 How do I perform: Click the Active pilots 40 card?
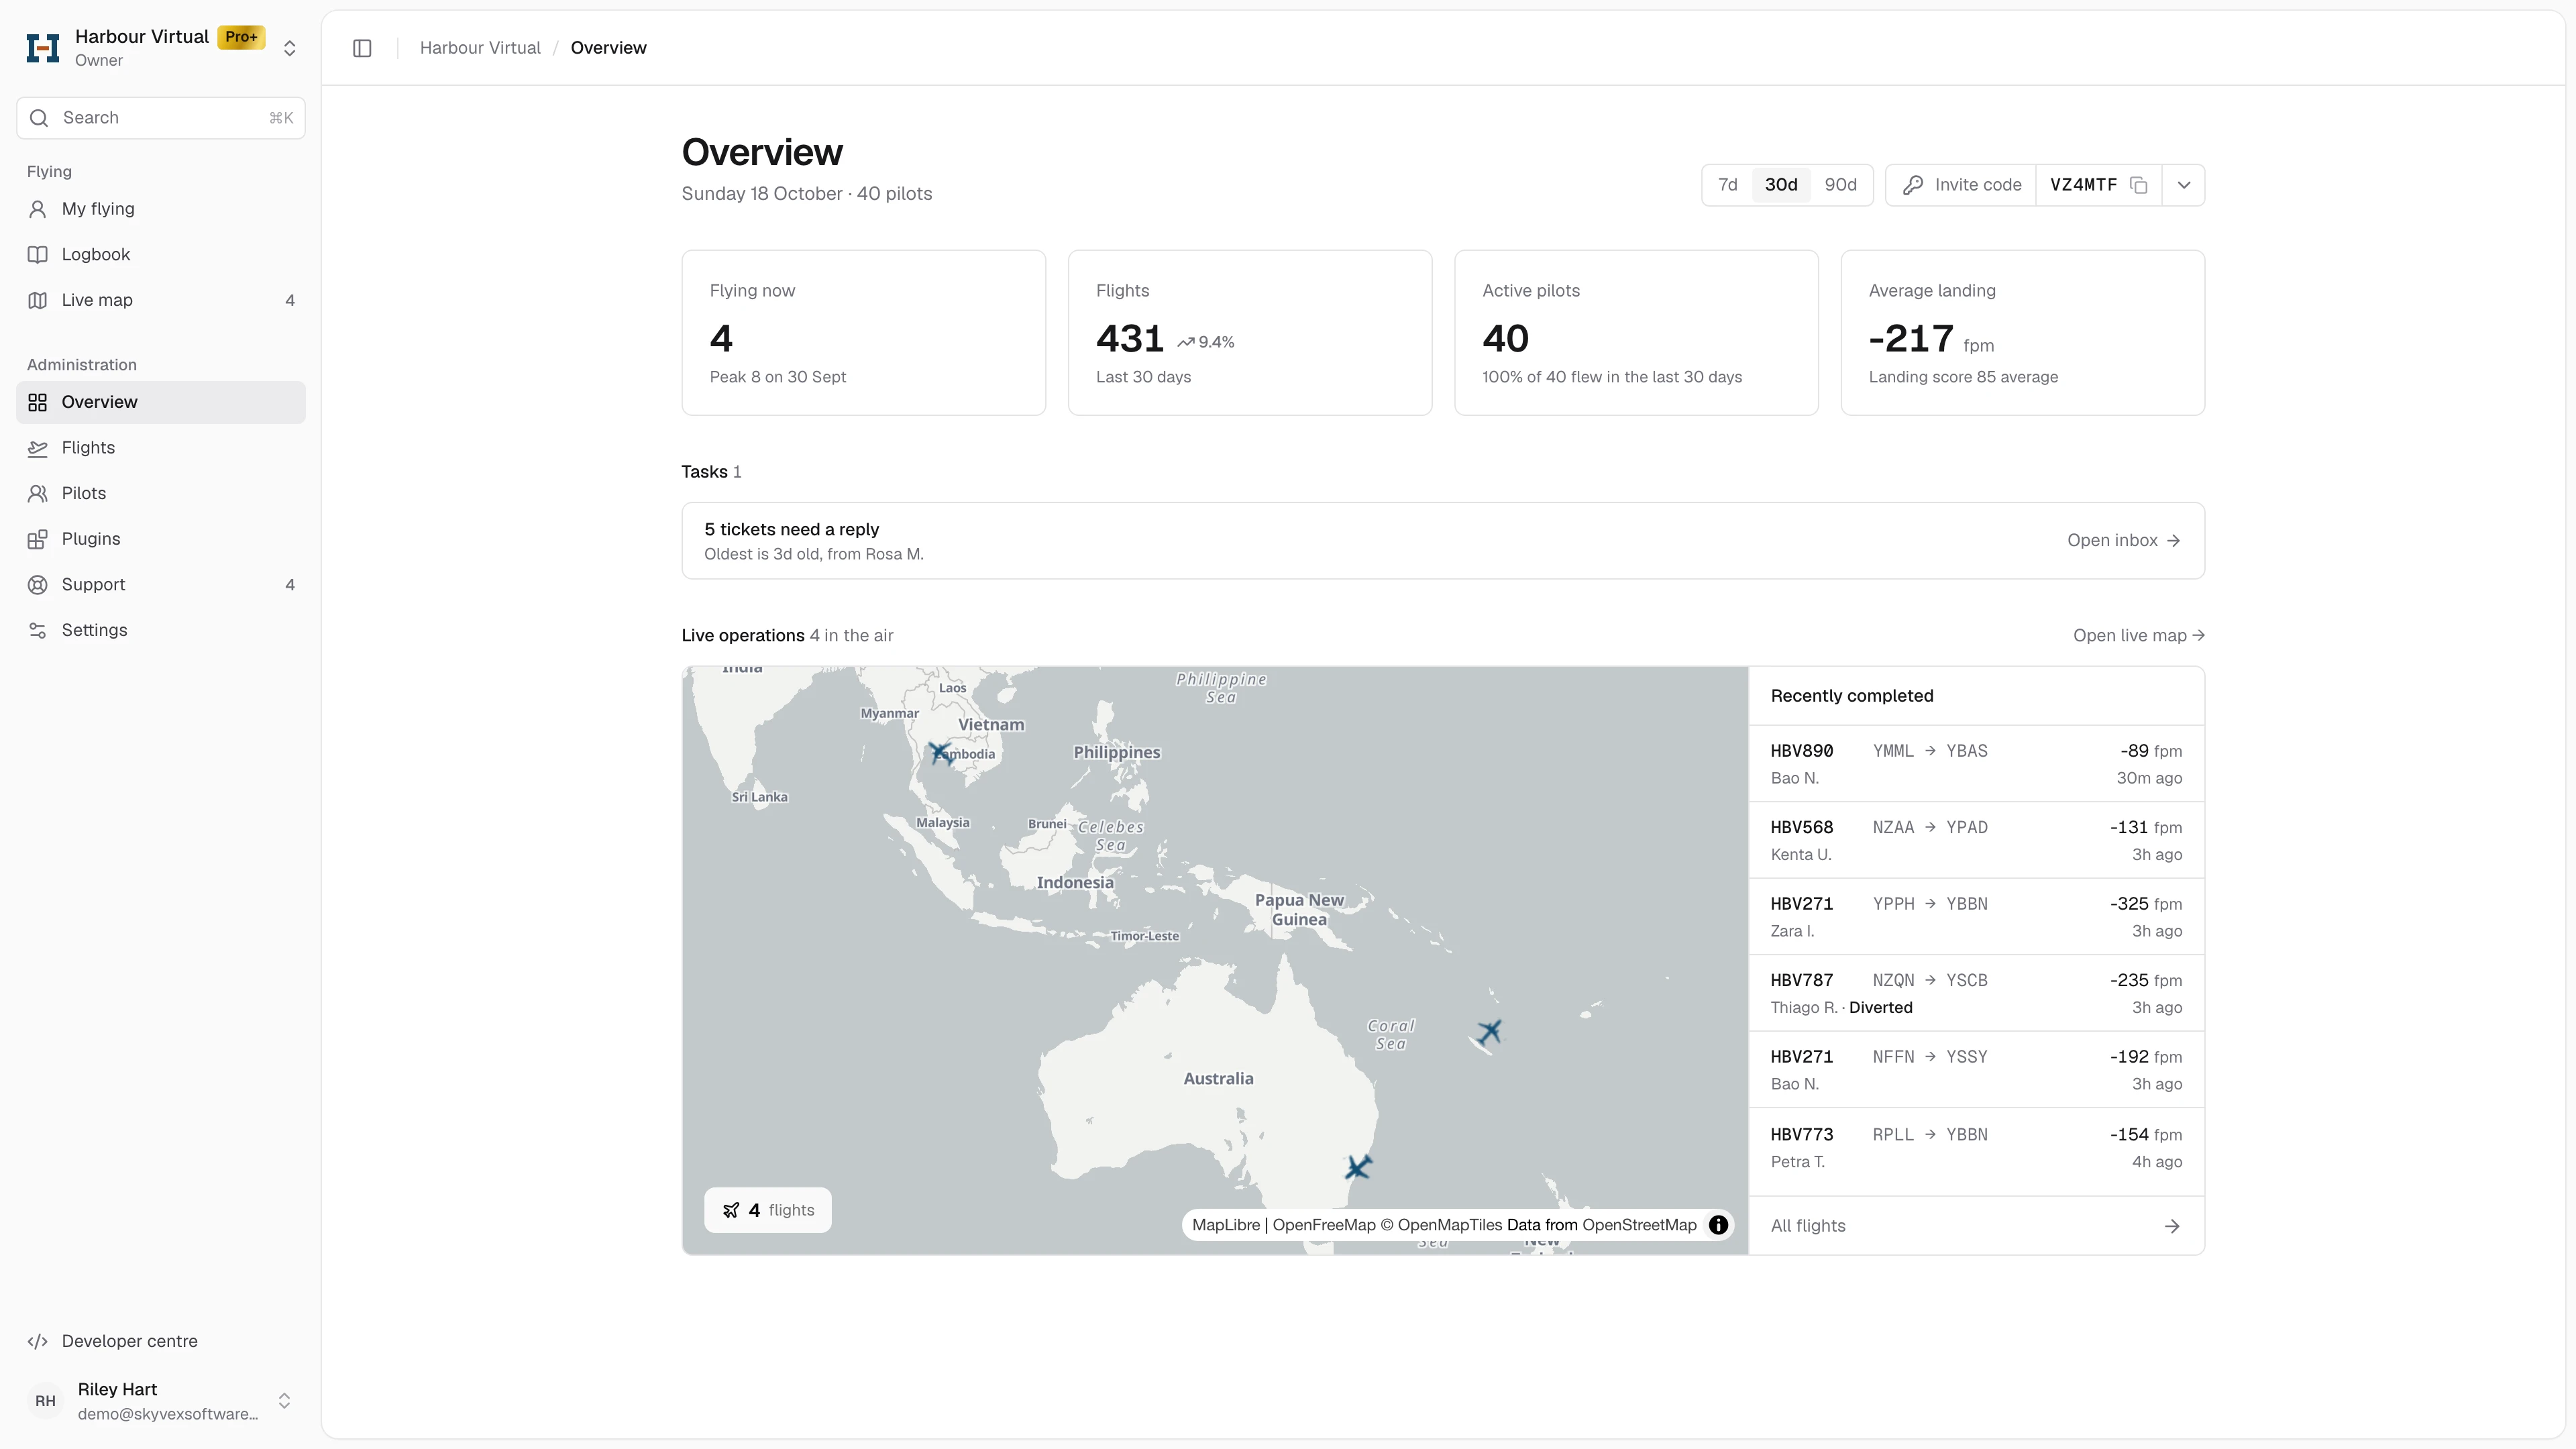1636,333
